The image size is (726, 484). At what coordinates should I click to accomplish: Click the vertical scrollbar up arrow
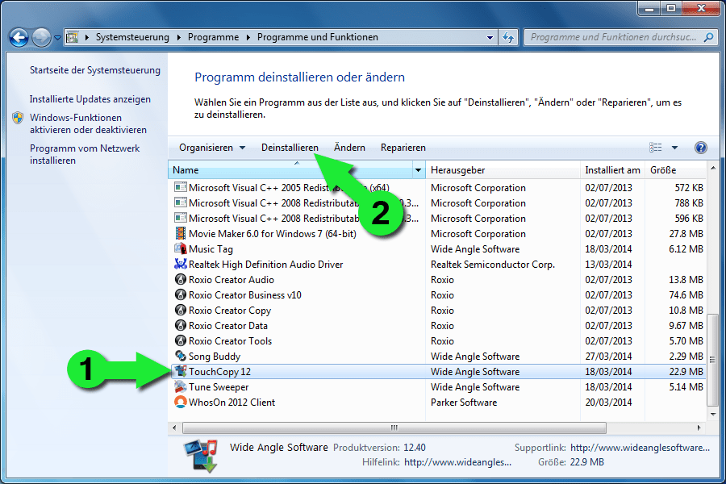[x=713, y=168]
